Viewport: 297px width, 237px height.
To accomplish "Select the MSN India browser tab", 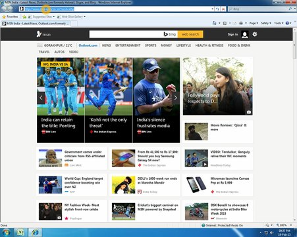I will coord(36,24).
